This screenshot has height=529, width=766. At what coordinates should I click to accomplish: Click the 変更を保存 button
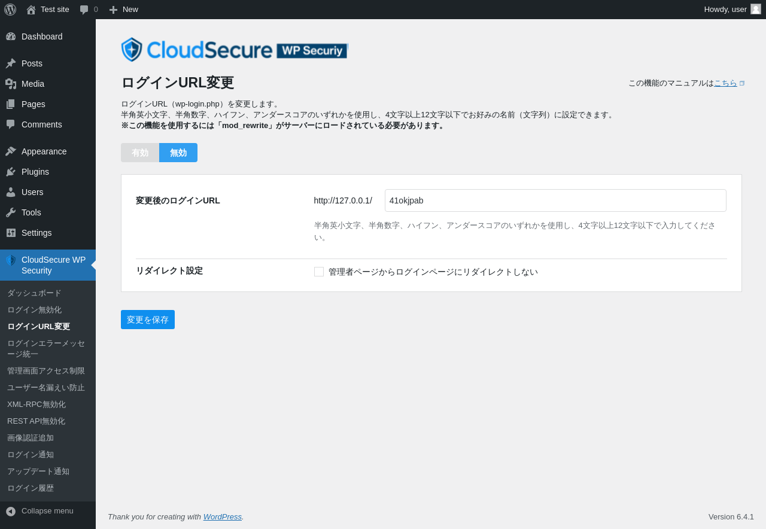tap(148, 320)
